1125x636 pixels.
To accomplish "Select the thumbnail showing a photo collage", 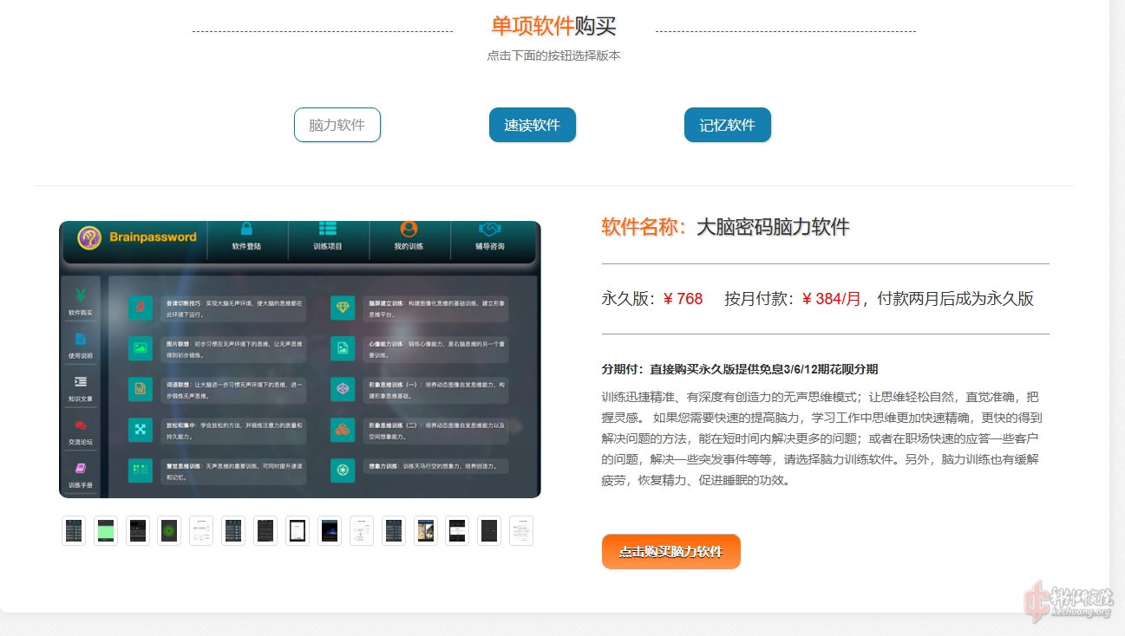I will tap(425, 530).
